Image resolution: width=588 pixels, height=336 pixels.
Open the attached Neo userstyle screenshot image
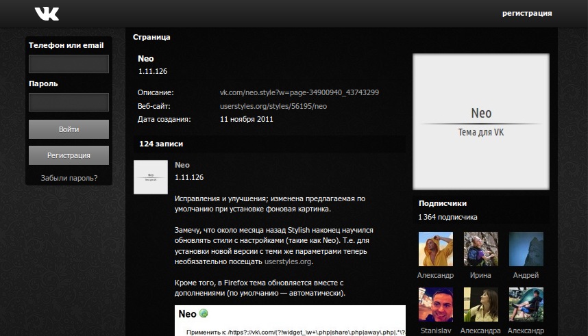coord(290,321)
